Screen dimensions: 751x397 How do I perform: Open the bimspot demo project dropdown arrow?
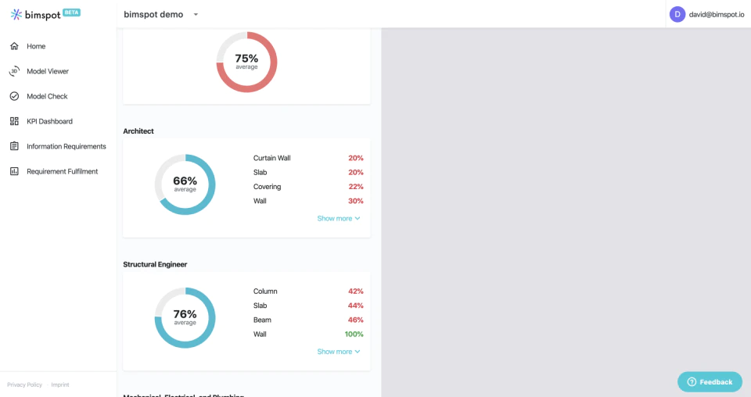(x=196, y=14)
